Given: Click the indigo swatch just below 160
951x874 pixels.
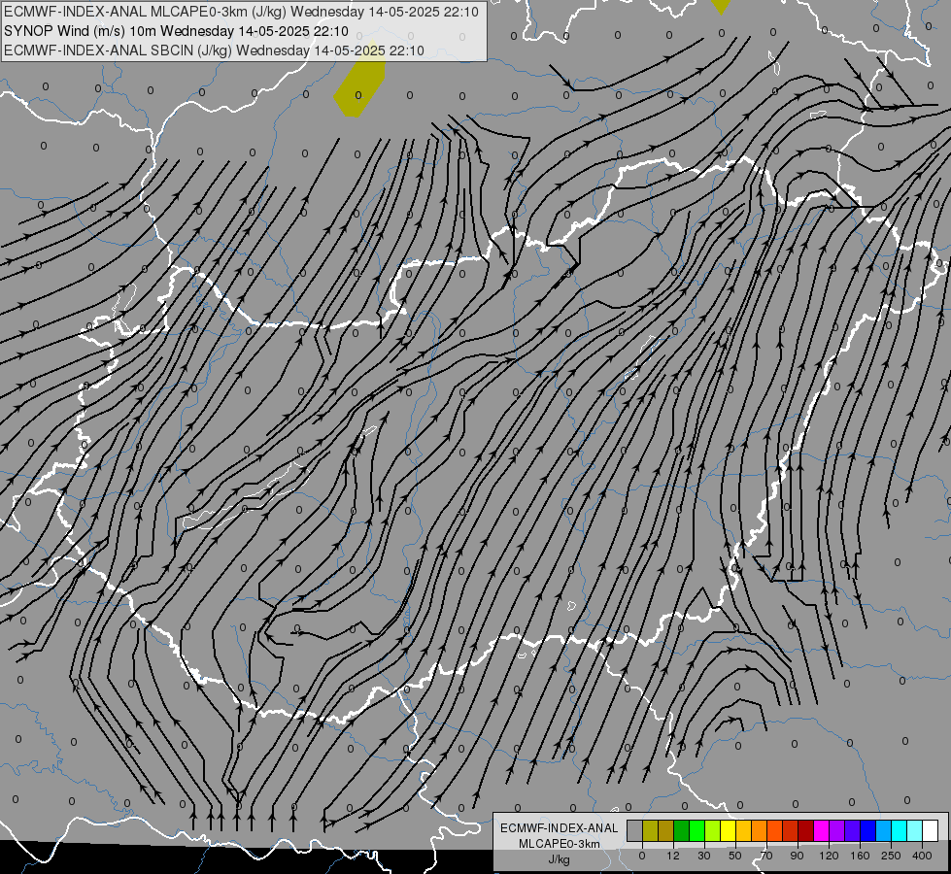Looking at the screenshot, I should pos(853,831).
